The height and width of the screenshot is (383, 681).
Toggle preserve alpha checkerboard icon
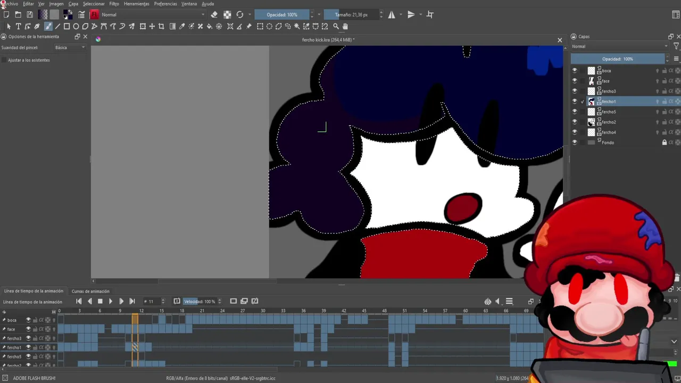coord(227,14)
